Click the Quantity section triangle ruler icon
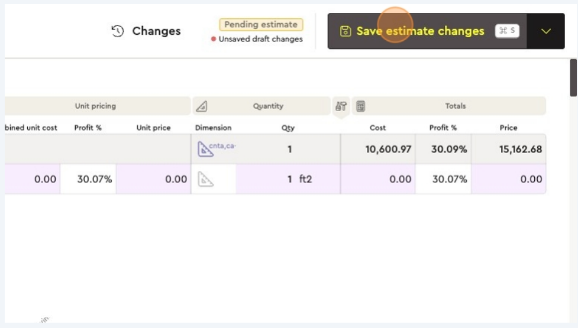The image size is (578, 328). (x=202, y=106)
